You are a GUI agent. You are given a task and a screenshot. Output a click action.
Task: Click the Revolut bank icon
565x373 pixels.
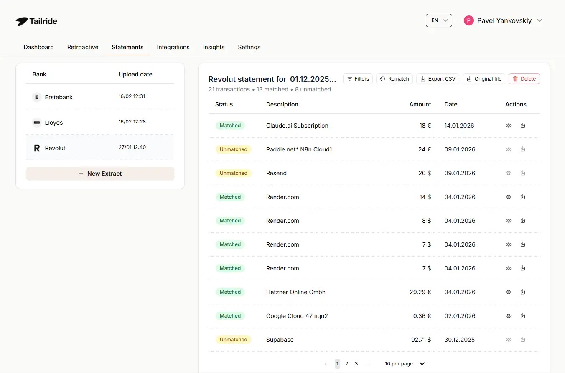(37, 148)
